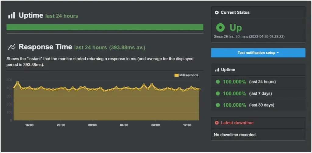Click the bar chart icon beside Uptime heading

(12, 15)
